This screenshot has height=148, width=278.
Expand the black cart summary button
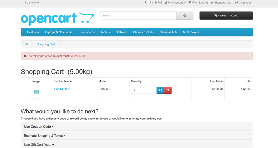coord(226,16)
